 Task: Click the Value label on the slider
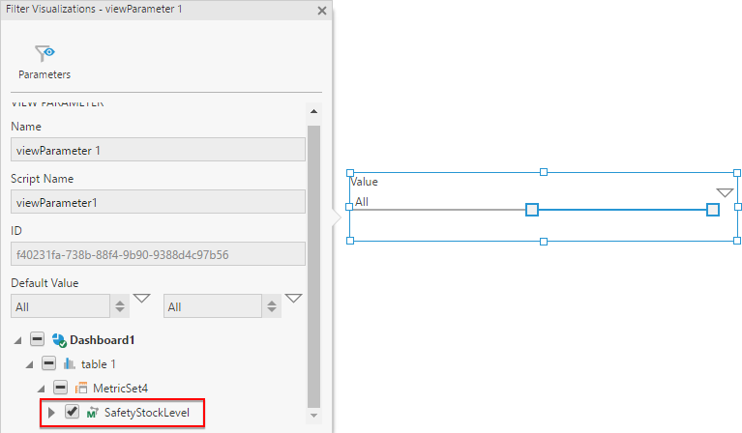pos(364,182)
